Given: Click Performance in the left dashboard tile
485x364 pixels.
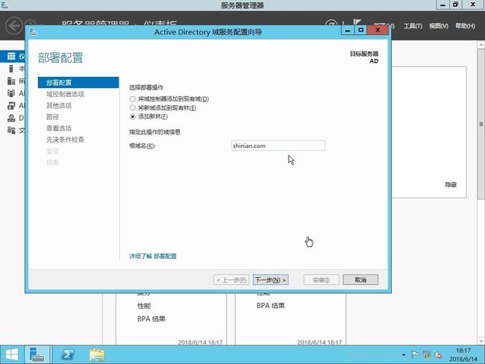Looking at the screenshot, I should point(144,306).
